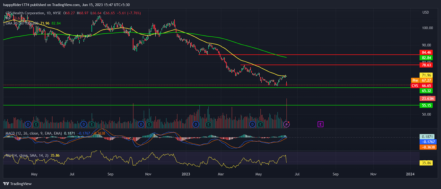Open the USD currency selector
The width and height of the screenshot is (441, 189).
pos(426,12)
